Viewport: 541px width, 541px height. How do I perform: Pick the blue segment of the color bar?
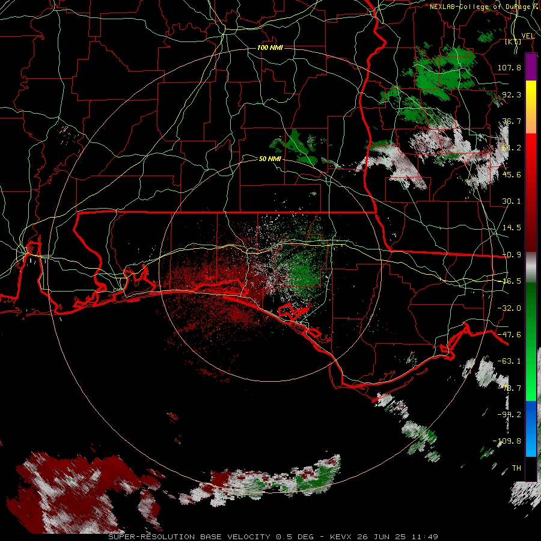click(531, 429)
